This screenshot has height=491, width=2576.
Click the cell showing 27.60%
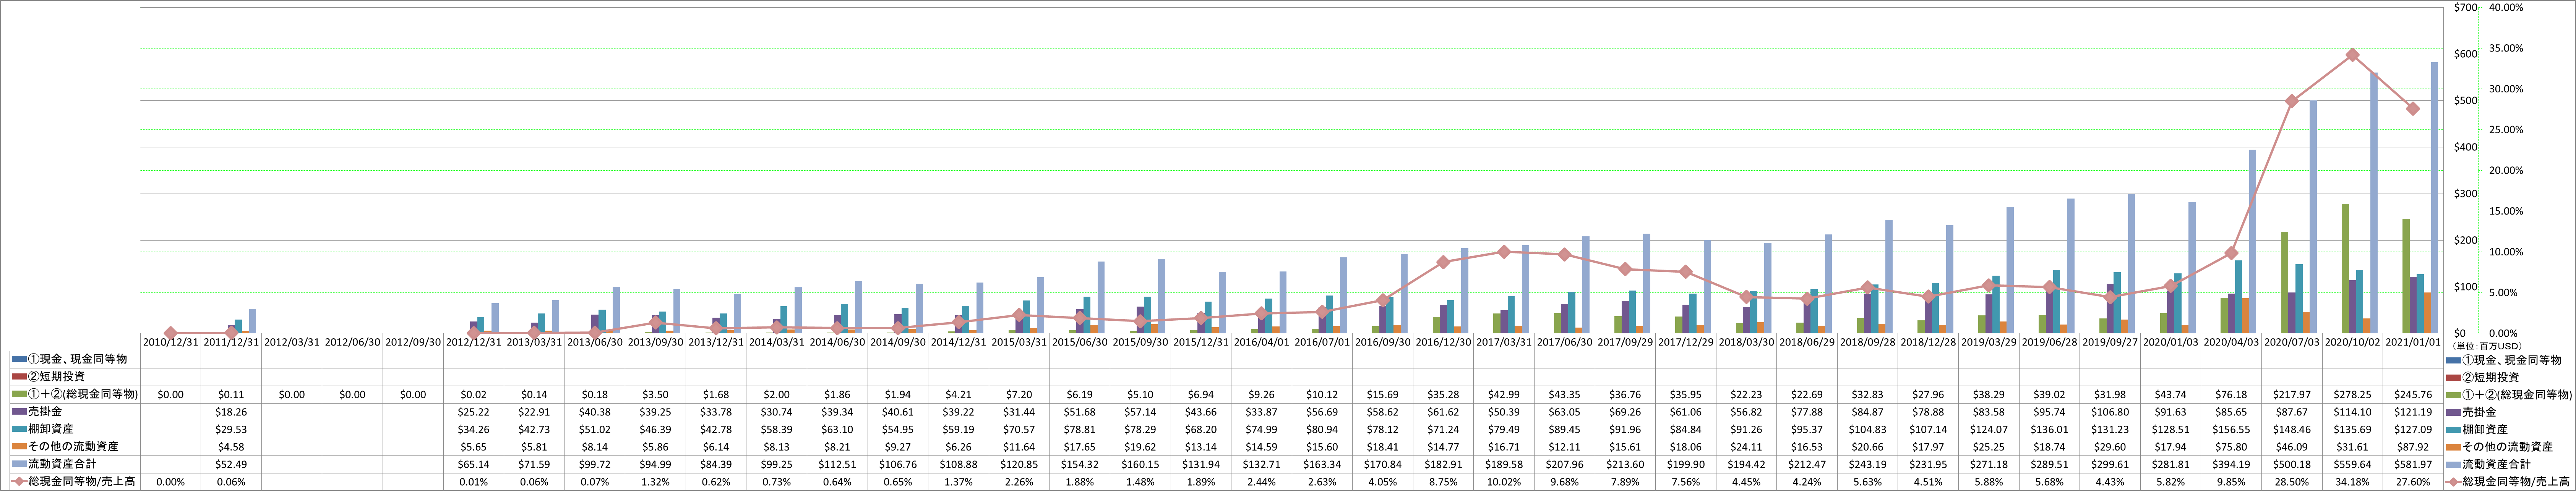2413,482
